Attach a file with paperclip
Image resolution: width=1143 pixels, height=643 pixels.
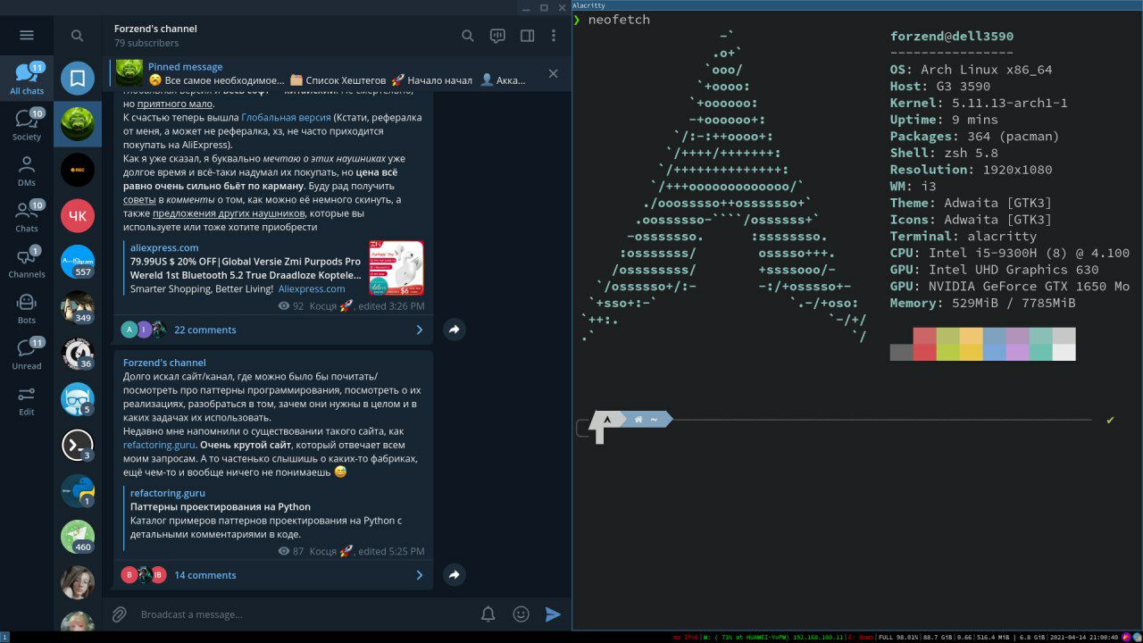[x=119, y=614]
